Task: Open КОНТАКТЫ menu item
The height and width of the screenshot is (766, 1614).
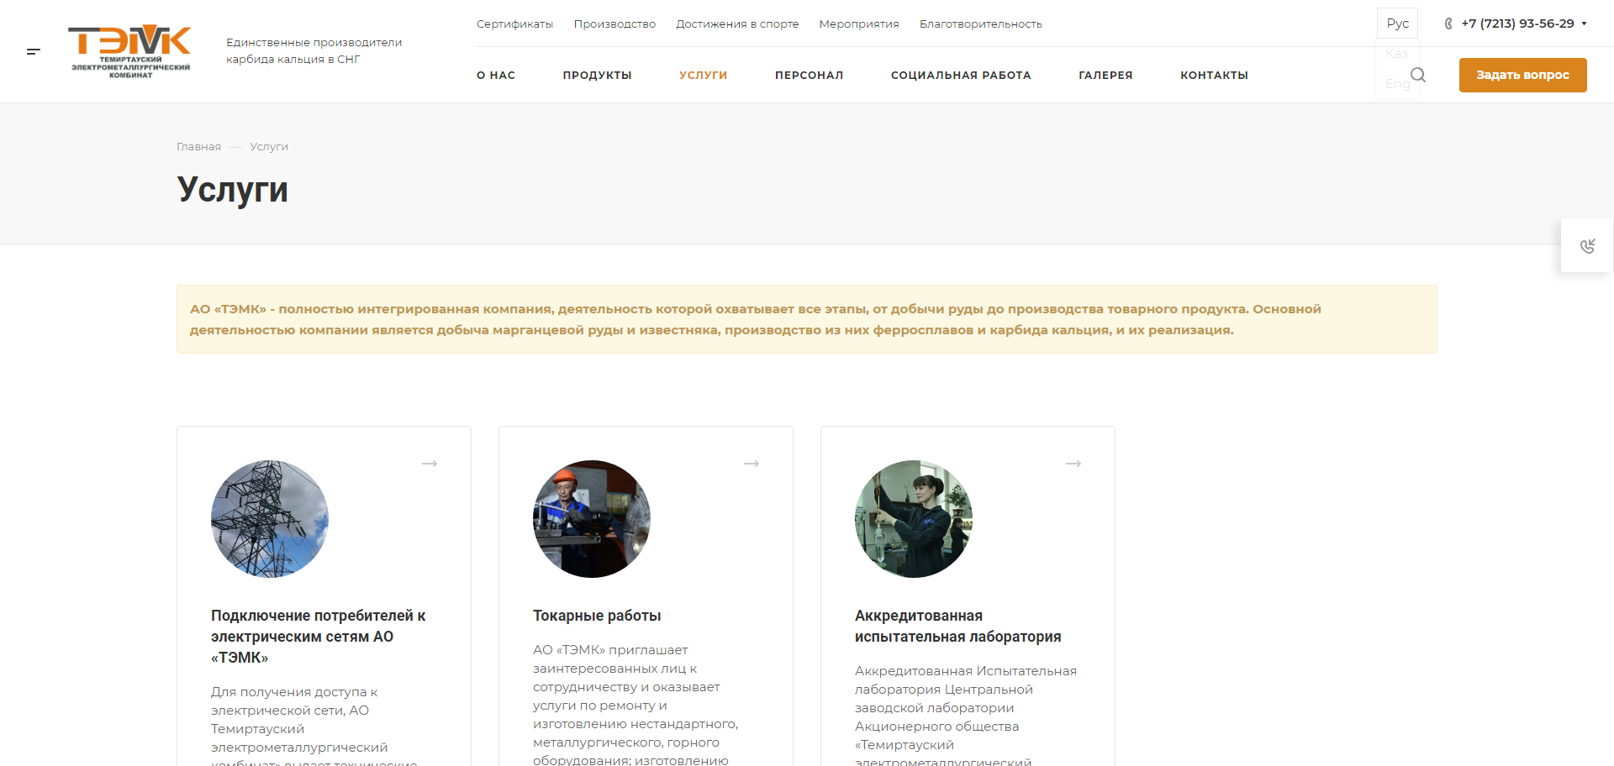Action: click(x=1214, y=75)
